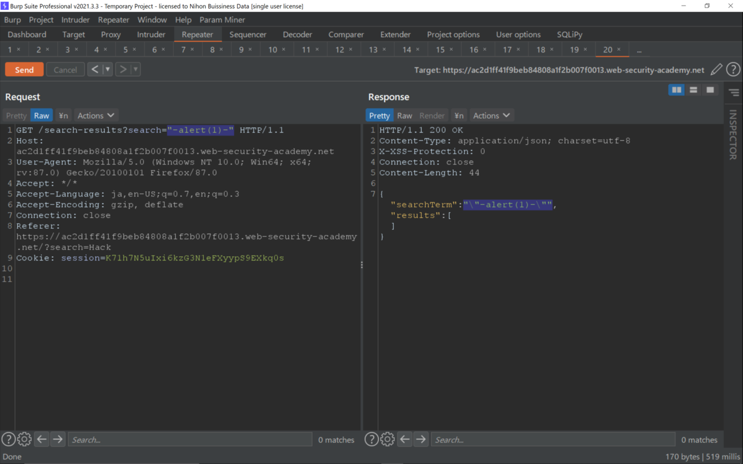Open the Repeater menu
The width and height of the screenshot is (743, 464).
coord(114,20)
